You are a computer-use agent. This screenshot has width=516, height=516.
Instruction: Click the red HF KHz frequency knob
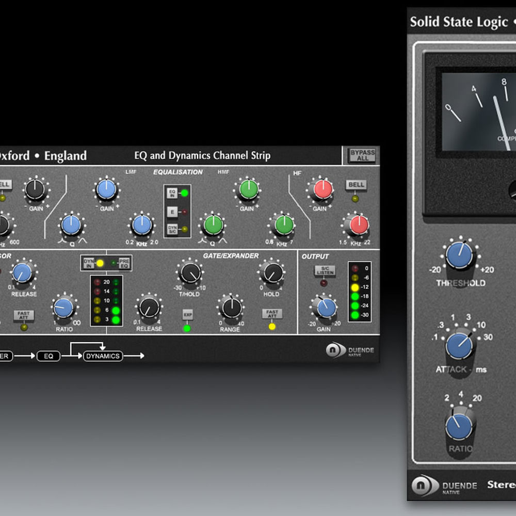tap(359, 225)
